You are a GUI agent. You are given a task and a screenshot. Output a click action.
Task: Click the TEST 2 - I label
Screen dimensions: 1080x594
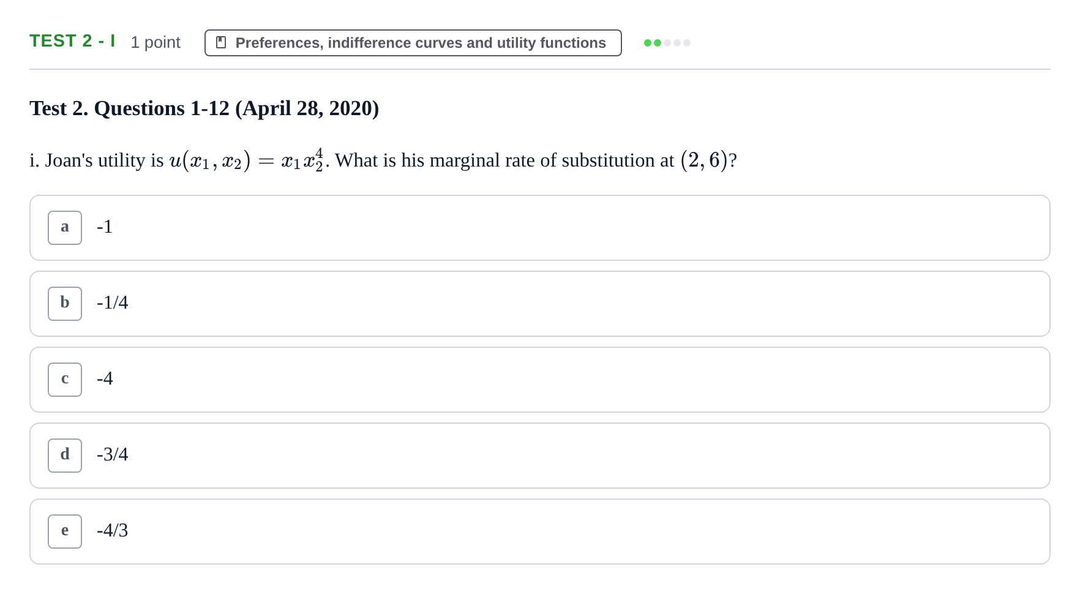72,41
